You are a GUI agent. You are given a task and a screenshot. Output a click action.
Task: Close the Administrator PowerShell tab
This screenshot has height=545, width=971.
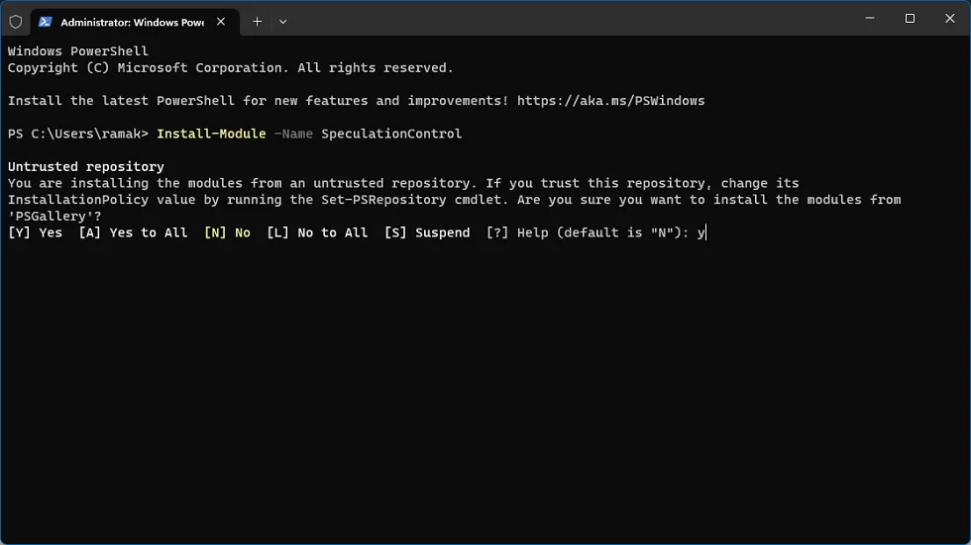tap(221, 21)
